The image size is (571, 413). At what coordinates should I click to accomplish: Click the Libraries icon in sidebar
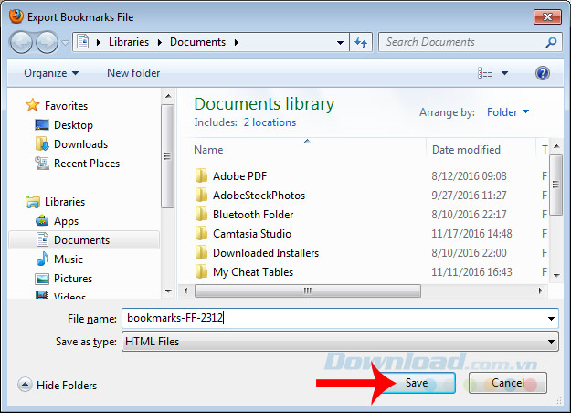pos(33,201)
